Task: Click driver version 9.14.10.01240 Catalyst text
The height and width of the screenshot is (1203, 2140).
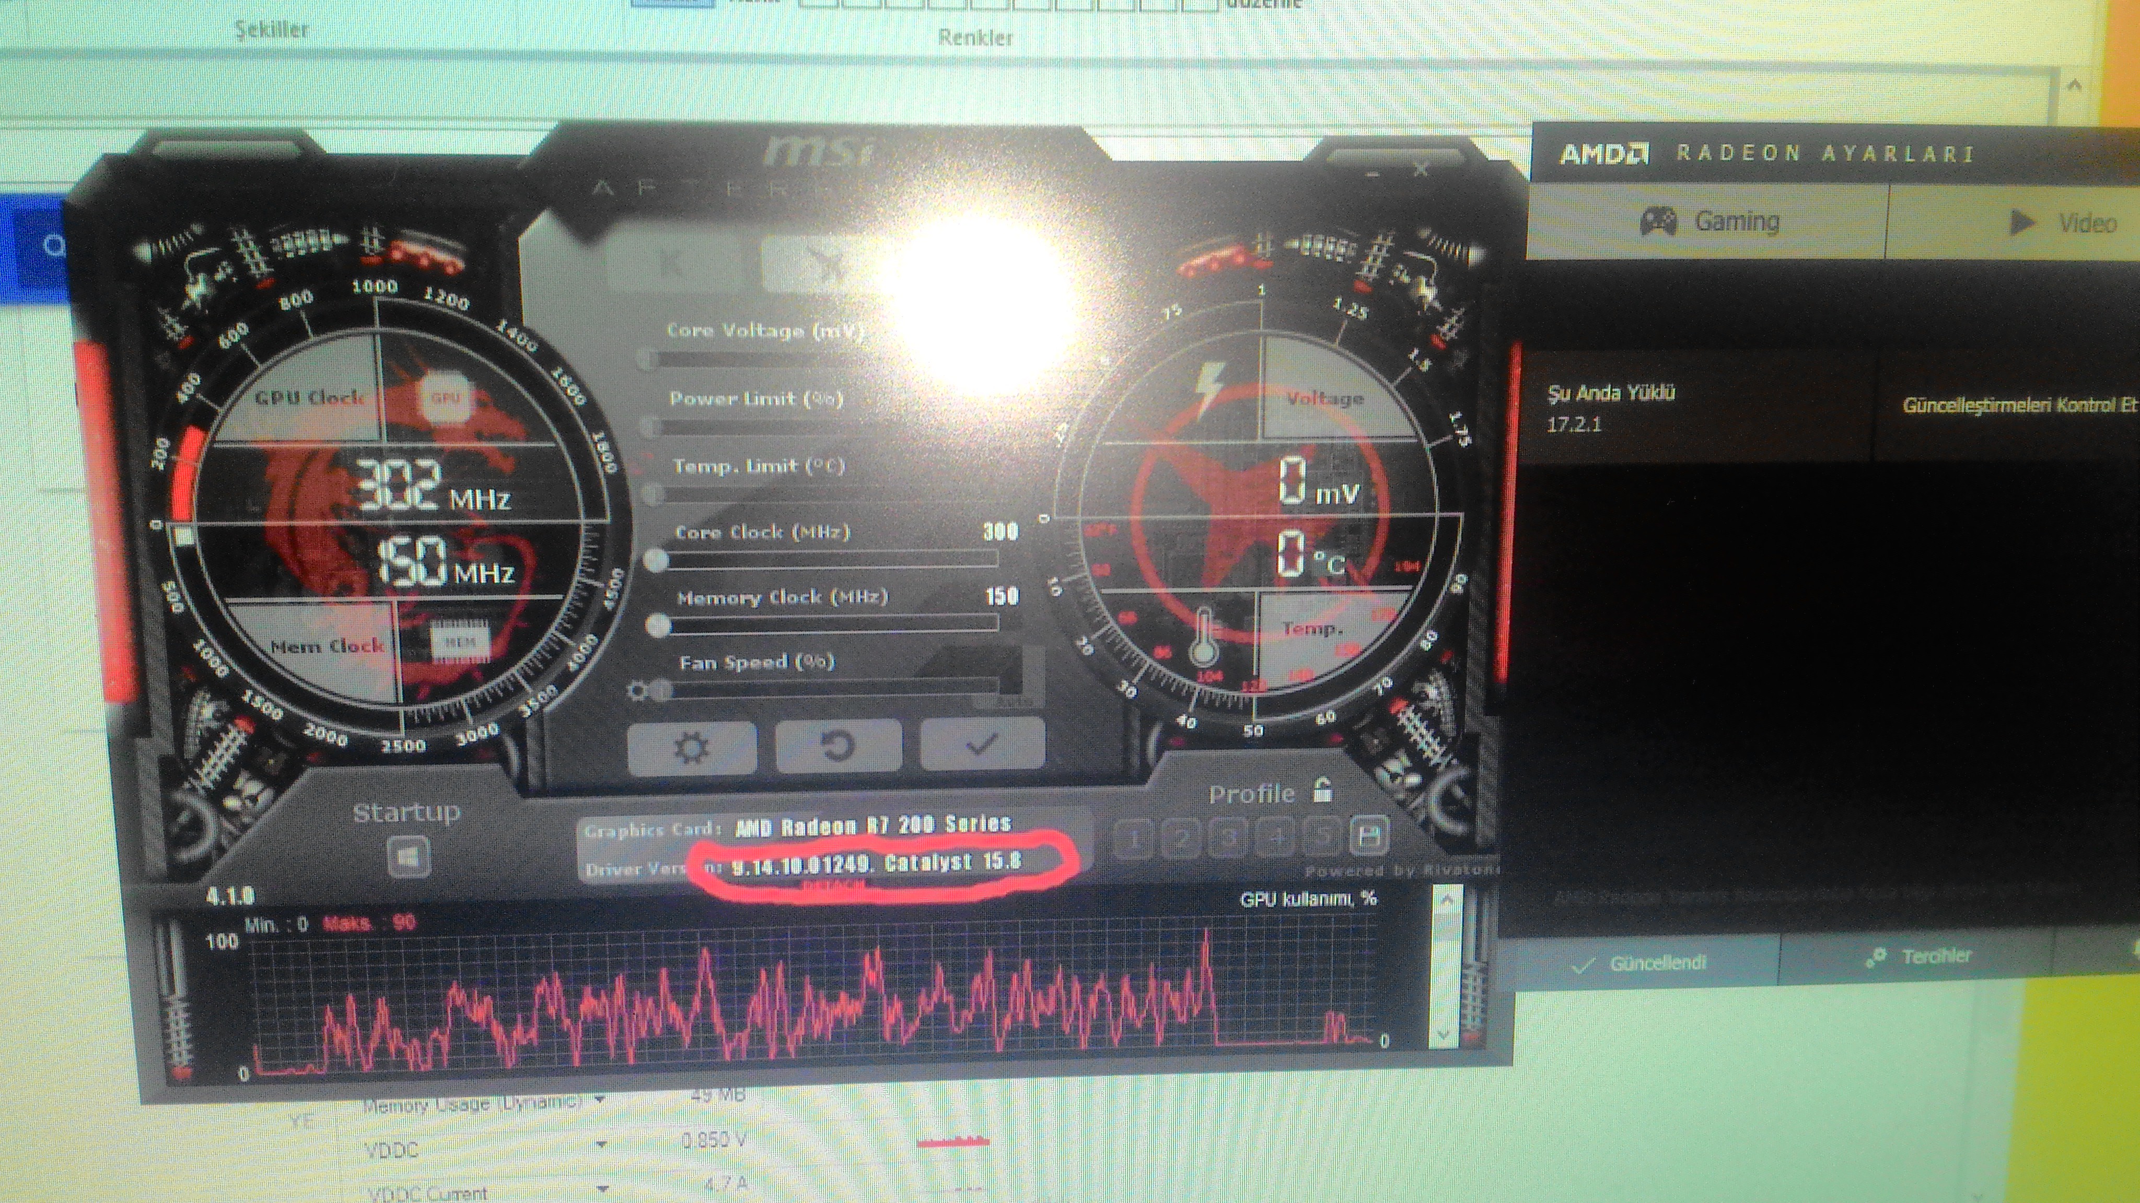Action: click(x=877, y=864)
